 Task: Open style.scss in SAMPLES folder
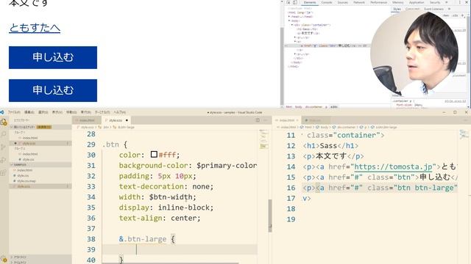pyautogui.click(x=40, y=186)
